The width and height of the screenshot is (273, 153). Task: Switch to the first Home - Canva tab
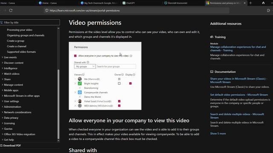point(8,3)
